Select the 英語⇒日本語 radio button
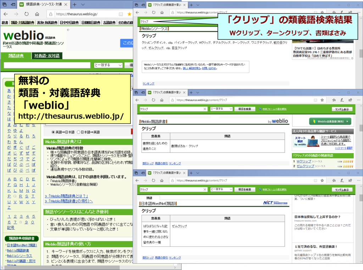363x270 pixels. (x=54, y=132)
